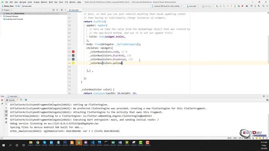
Task: Trigger Flutter hot reload lightning icon in top toolbar
Action: 231,6
